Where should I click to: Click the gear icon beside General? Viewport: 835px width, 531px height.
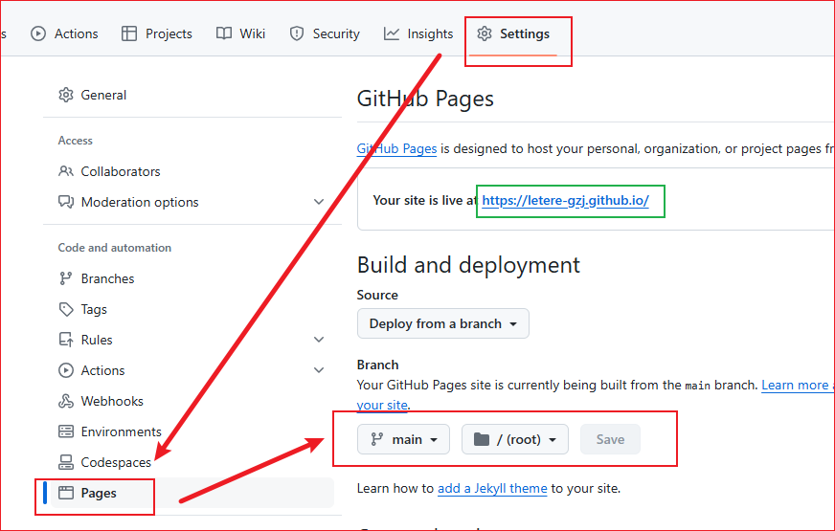point(66,95)
